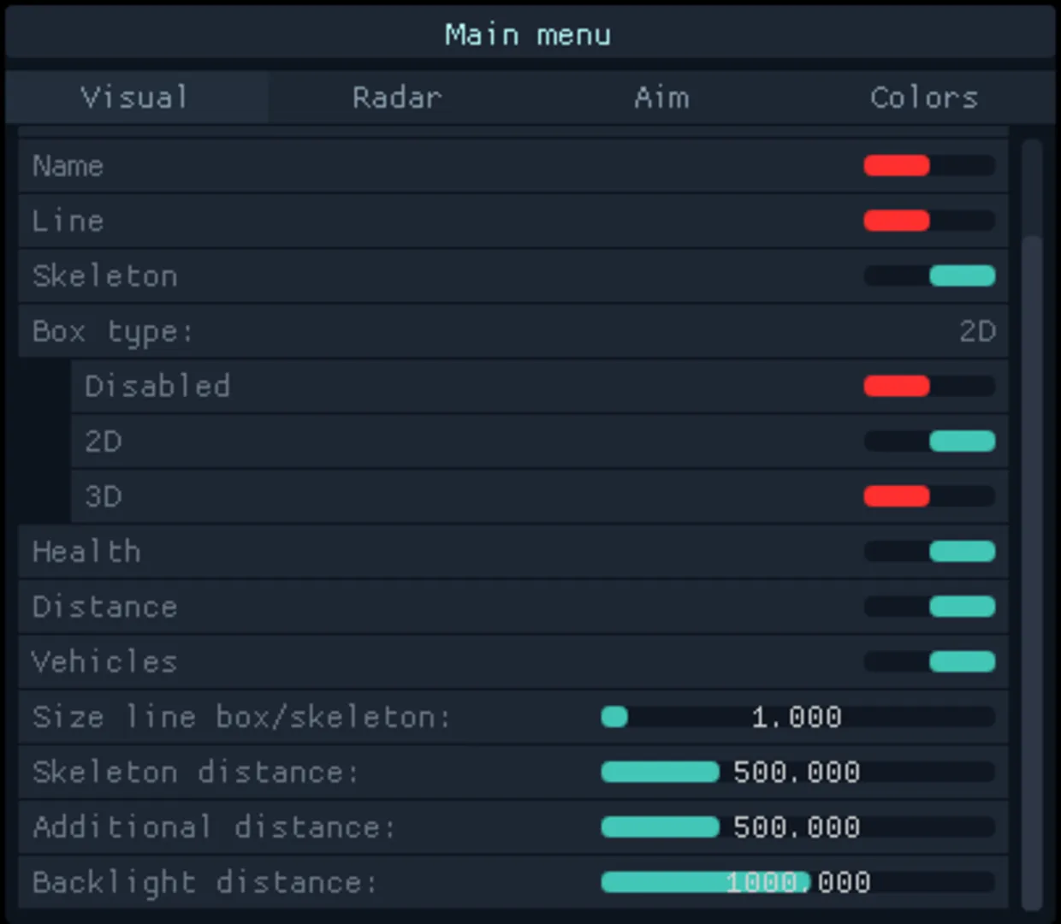Screen dimensions: 1061x924
Task: Click the Skeleton distance slider
Action: [797, 773]
